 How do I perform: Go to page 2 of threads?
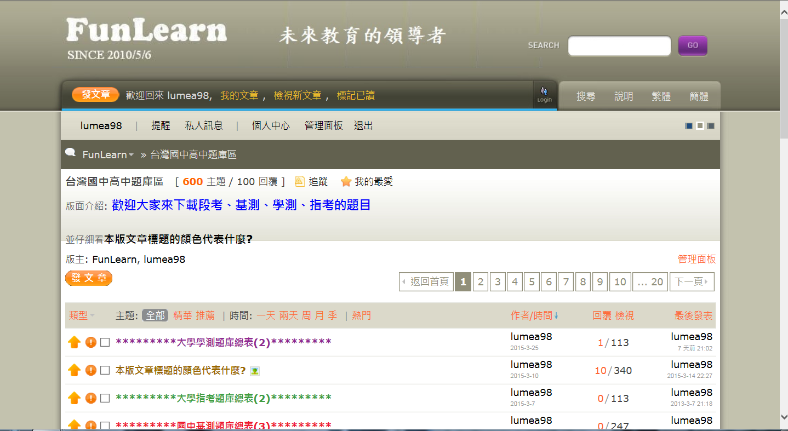(x=481, y=282)
